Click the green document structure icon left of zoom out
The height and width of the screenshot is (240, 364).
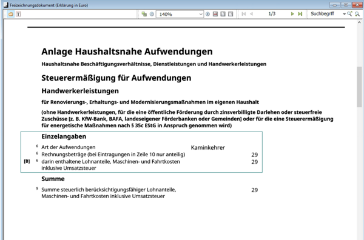(144, 14)
